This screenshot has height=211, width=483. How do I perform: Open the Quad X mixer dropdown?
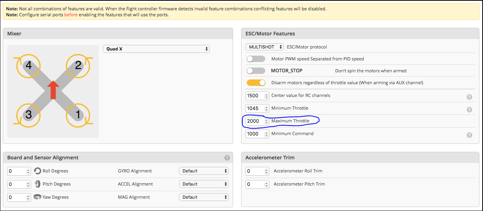click(156, 49)
